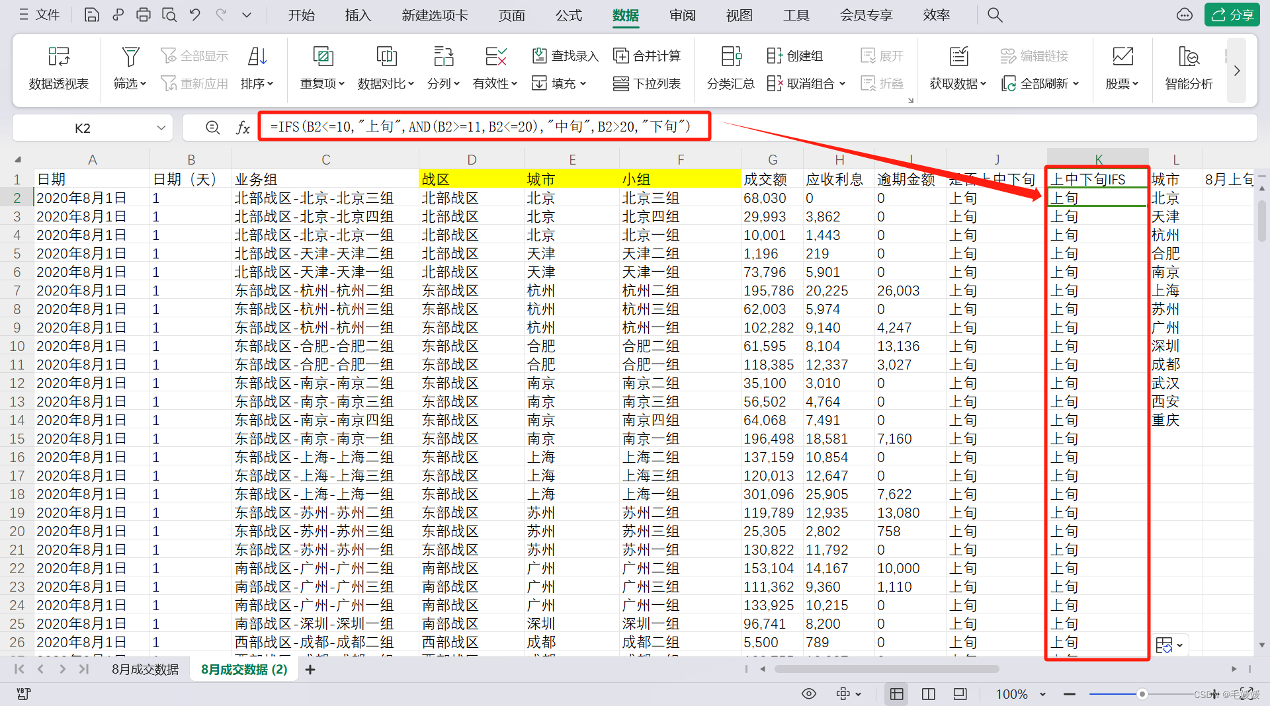Click the 获取数据 icon

pyautogui.click(x=958, y=56)
